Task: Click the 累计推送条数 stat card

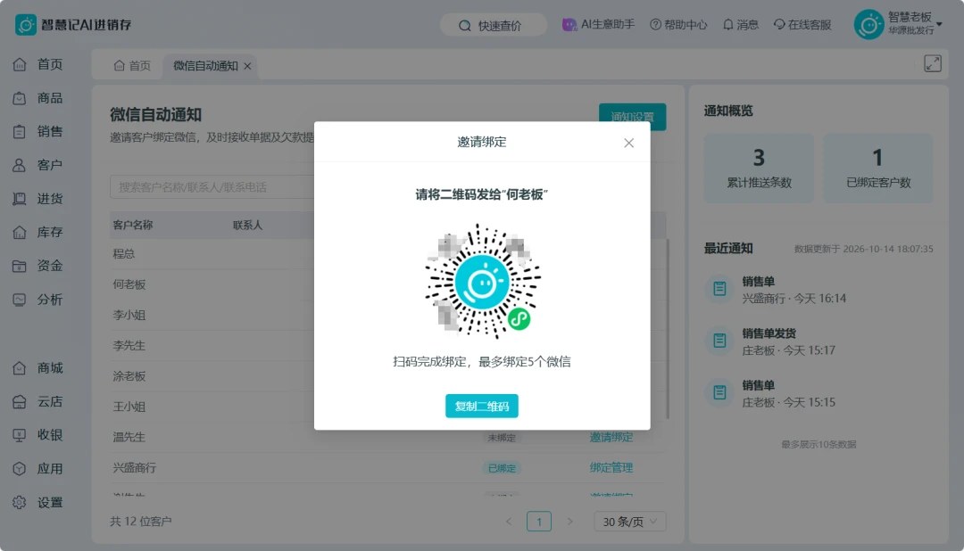Action: [x=759, y=169]
